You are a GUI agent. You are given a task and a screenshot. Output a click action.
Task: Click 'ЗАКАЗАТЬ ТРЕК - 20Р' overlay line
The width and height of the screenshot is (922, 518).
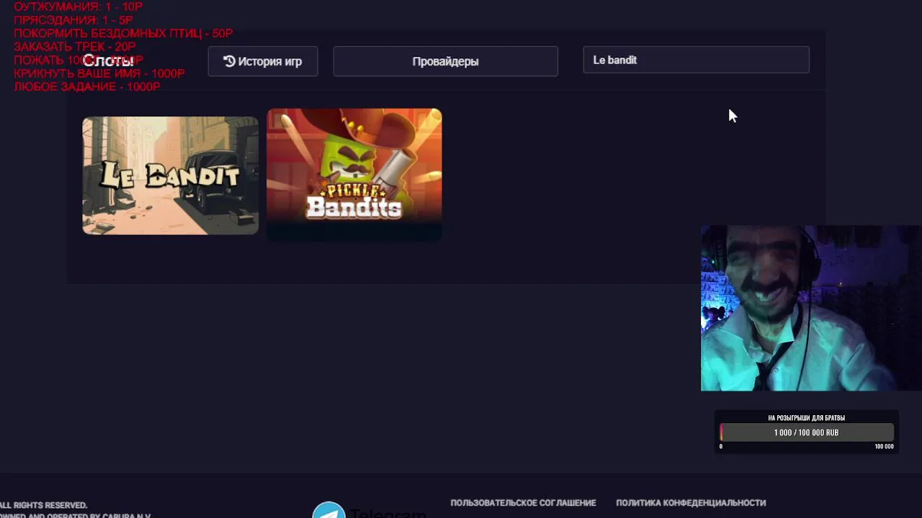[x=75, y=47]
